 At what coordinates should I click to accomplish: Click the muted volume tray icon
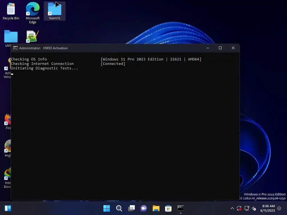pos(254,208)
